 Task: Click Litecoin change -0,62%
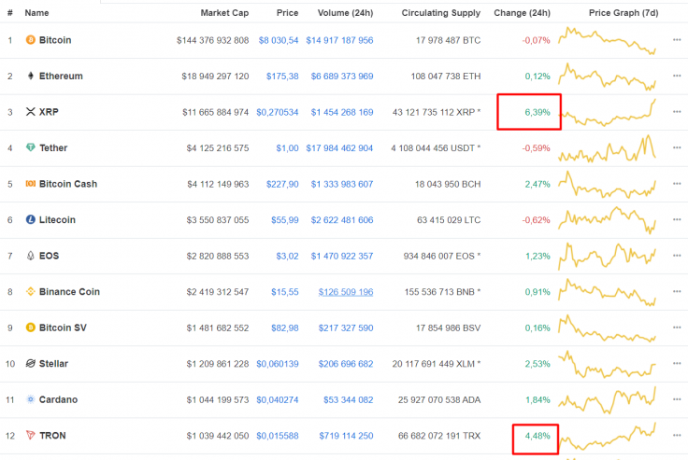tap(536, 220)
